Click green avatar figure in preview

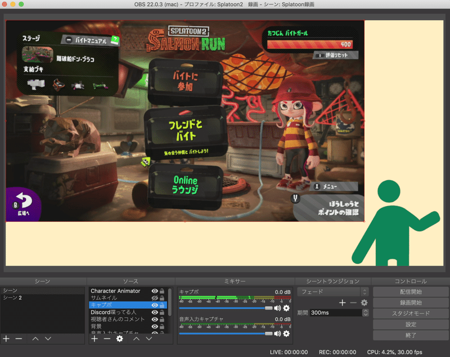click(x=395, y=223)
